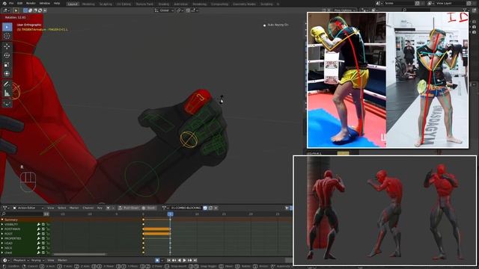Toggle mute checkbox on ROOT channel
The image size is (479, 269).
43,234
